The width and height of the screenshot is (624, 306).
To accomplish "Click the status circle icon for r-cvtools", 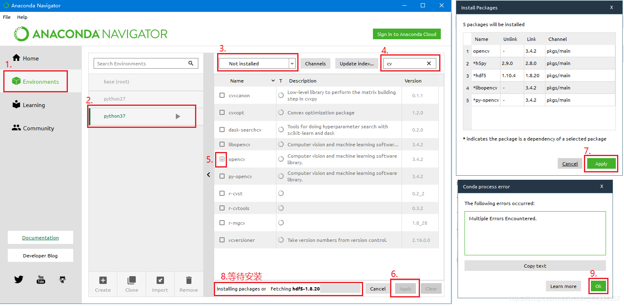I will (x=281, y=208).
